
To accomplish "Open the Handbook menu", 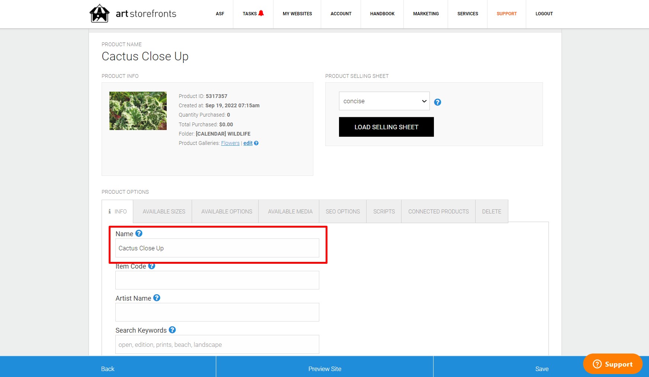I will click(382, 14).
